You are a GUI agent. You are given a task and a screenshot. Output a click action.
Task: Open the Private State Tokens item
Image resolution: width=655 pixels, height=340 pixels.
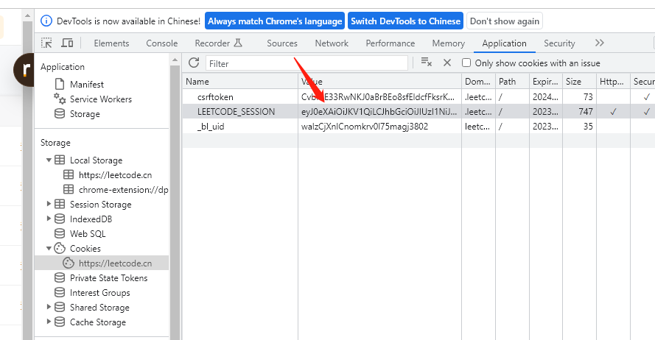[108, 278]
